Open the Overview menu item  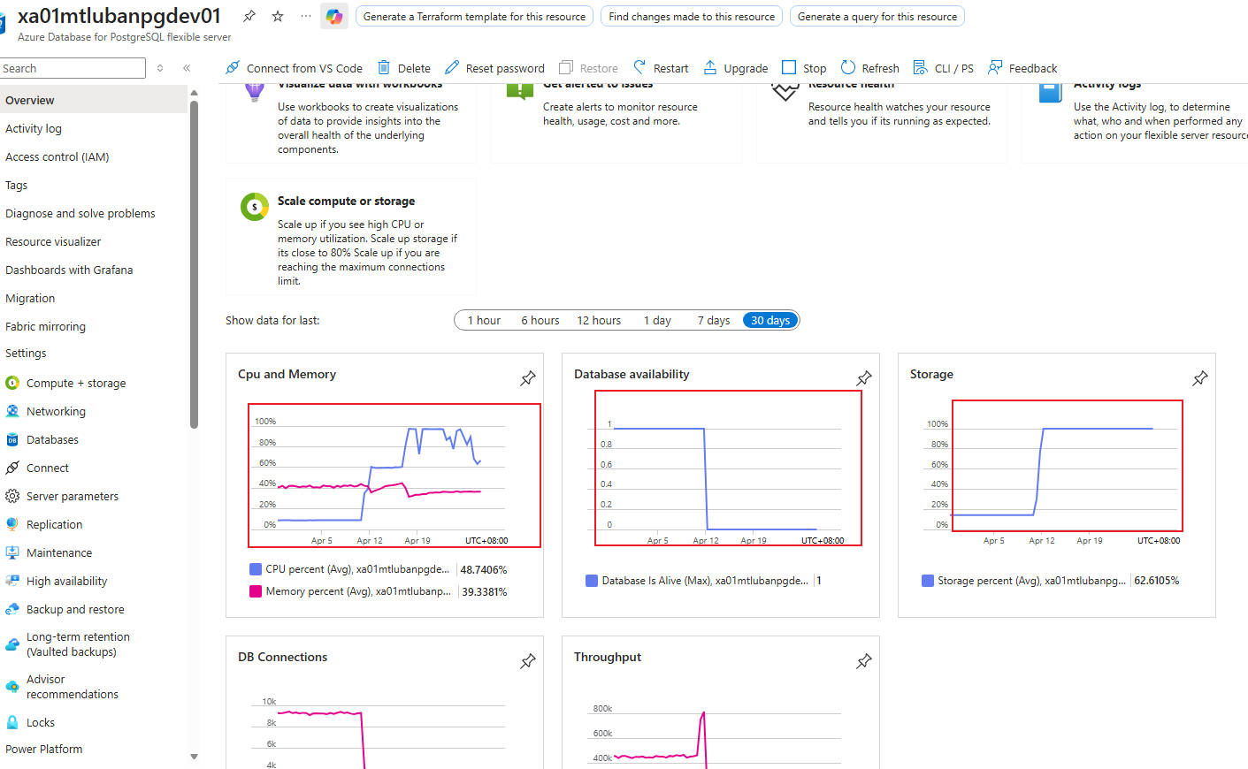coord(94,100)
